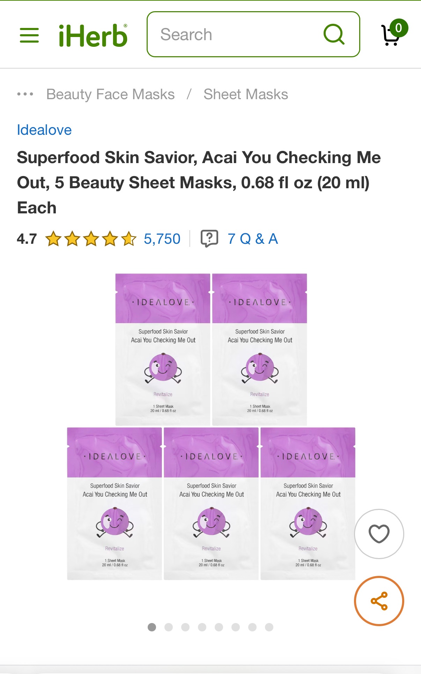Jump to the last carousel dot
The image size is (421, 674).
click(x=269, y=627)
